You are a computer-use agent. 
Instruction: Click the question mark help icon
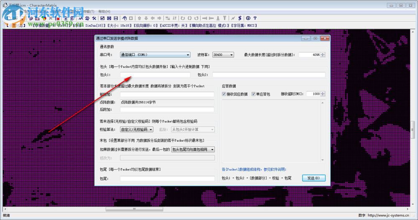click(255, 18)
